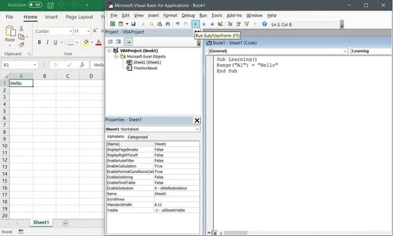Screen dimensions: 393x236
Task: Click the Design Mode icon in toolbar
Action: point(220,24)
